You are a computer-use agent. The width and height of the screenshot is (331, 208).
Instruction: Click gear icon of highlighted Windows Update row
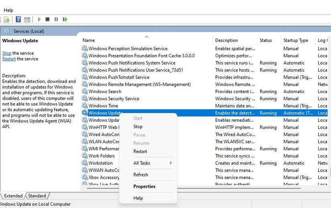[x=85, y=113]
